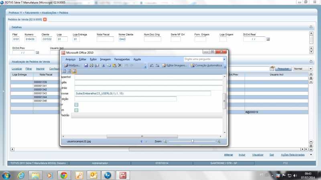Click the Paste clipboard icon
This screenshot has height=180, width=321.
[x=114, y=66]
